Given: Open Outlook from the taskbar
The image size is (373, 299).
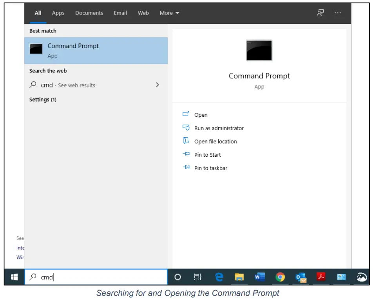Looking at the screenshot, I should [x=301, y=277].
